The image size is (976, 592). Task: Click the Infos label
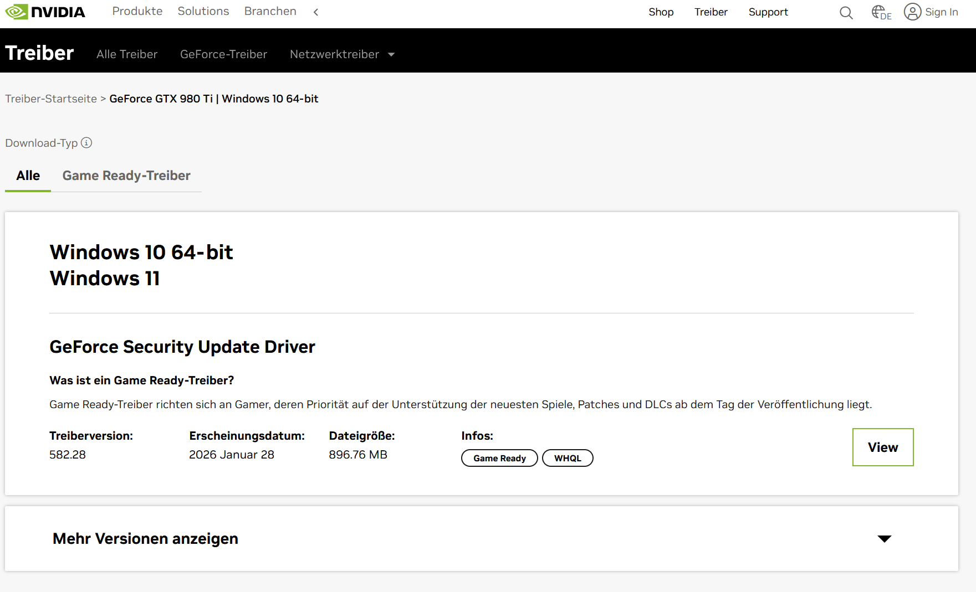pos(477,436)
